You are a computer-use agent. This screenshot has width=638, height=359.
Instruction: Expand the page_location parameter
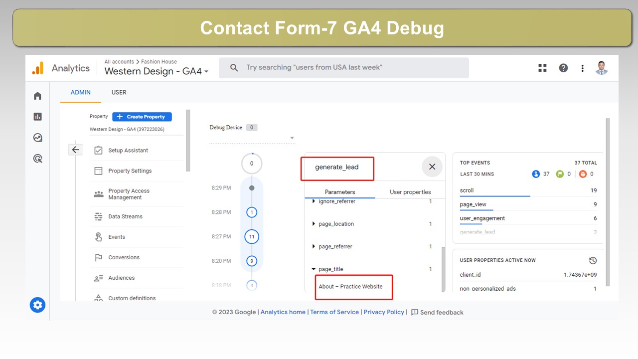tap(314, 224)
